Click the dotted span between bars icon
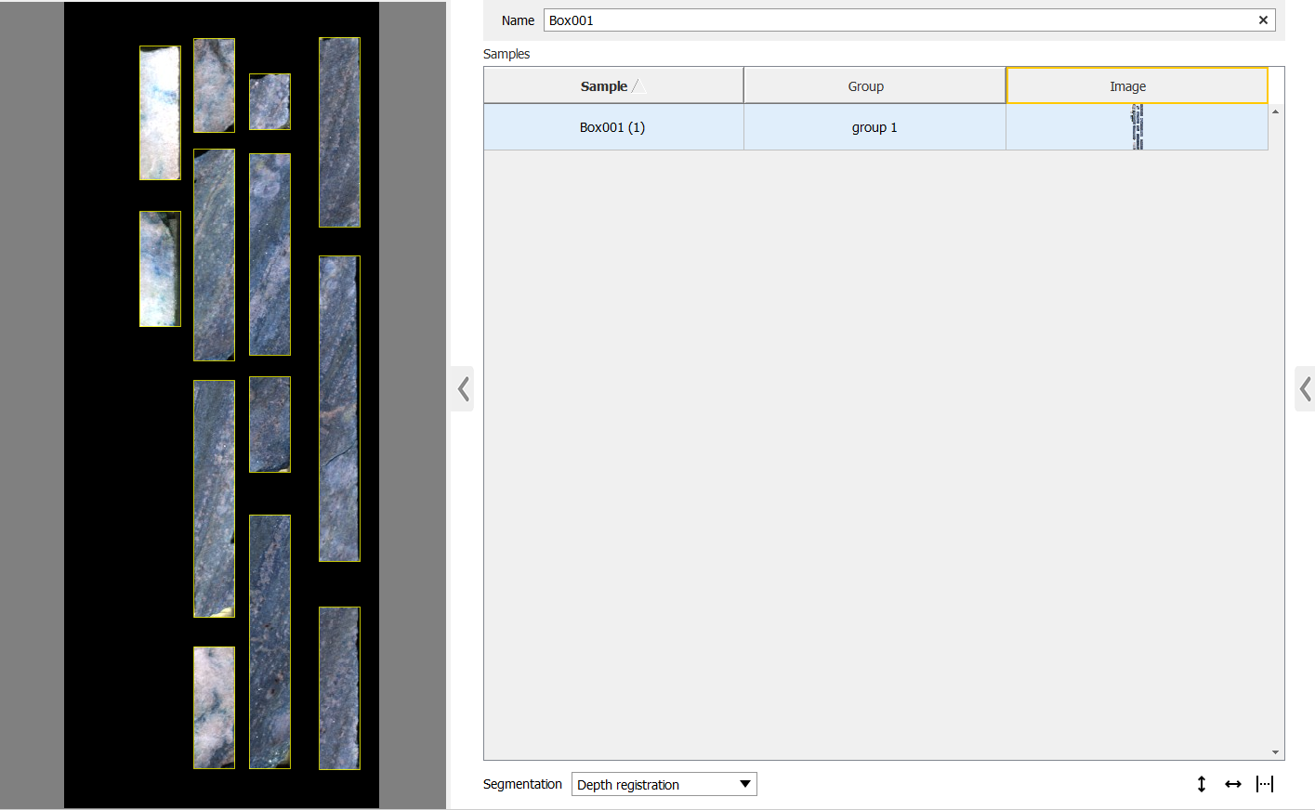Viewport: 1315px width, 810px height. coord(1265,784)
